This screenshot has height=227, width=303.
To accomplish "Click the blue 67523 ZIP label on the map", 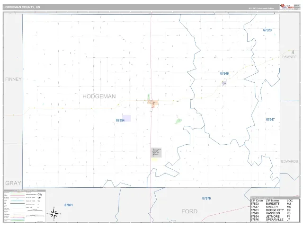I will click(x=267, y=30).
